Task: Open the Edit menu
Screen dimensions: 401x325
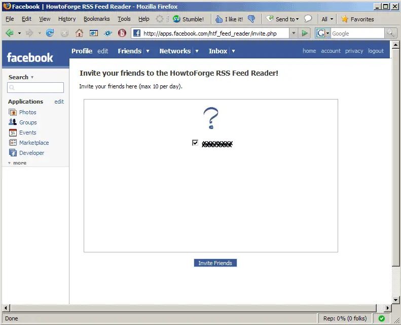Action: click(x=26, y=19)
